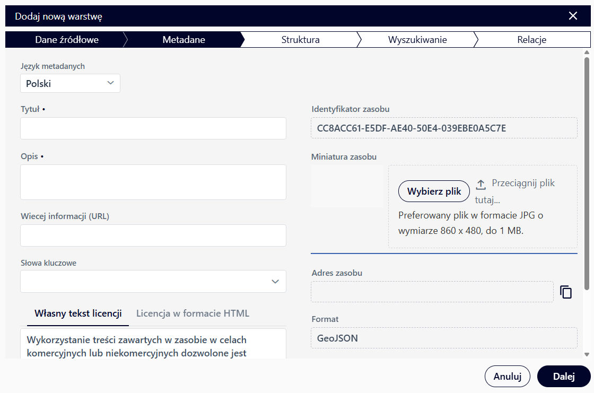Close the Dodaj nową warstwę dialog
The image size is (594, 393).
tap(573, 15)
